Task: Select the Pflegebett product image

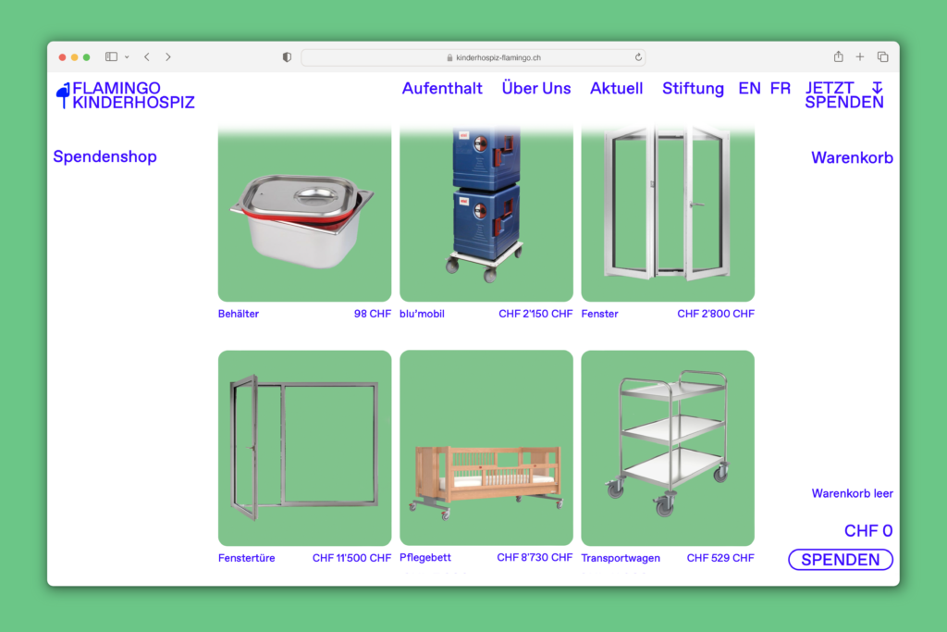Action: 486,448
